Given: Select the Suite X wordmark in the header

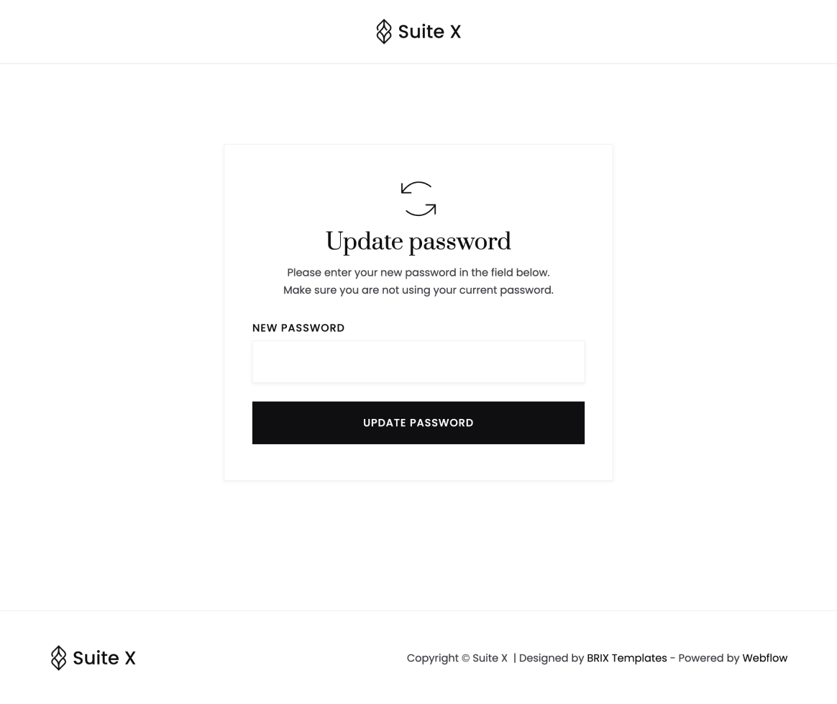Looking at the screenshot, I should [429, 31].
